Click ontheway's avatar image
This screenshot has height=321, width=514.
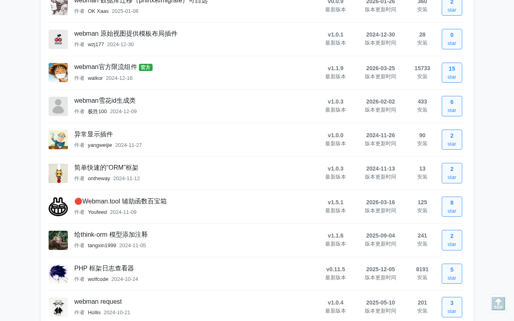(x=58, y=173)
